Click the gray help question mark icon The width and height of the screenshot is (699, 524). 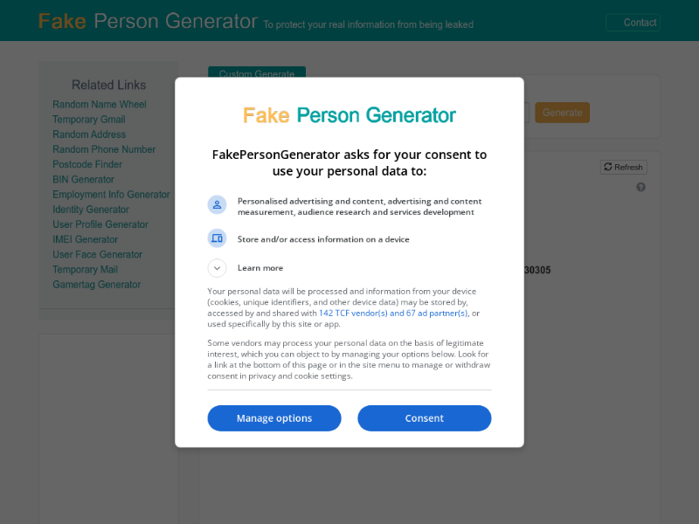640,187
